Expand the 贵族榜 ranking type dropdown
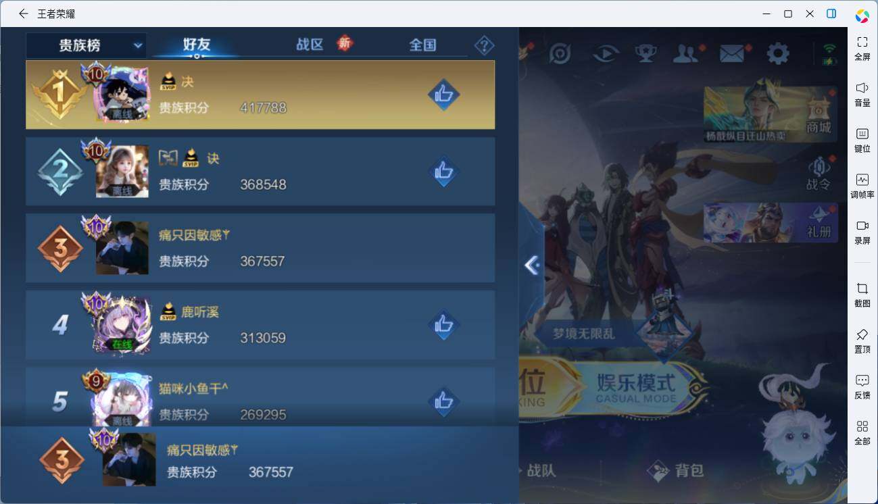This screenshot has width=878, height=504. (87, 45)
